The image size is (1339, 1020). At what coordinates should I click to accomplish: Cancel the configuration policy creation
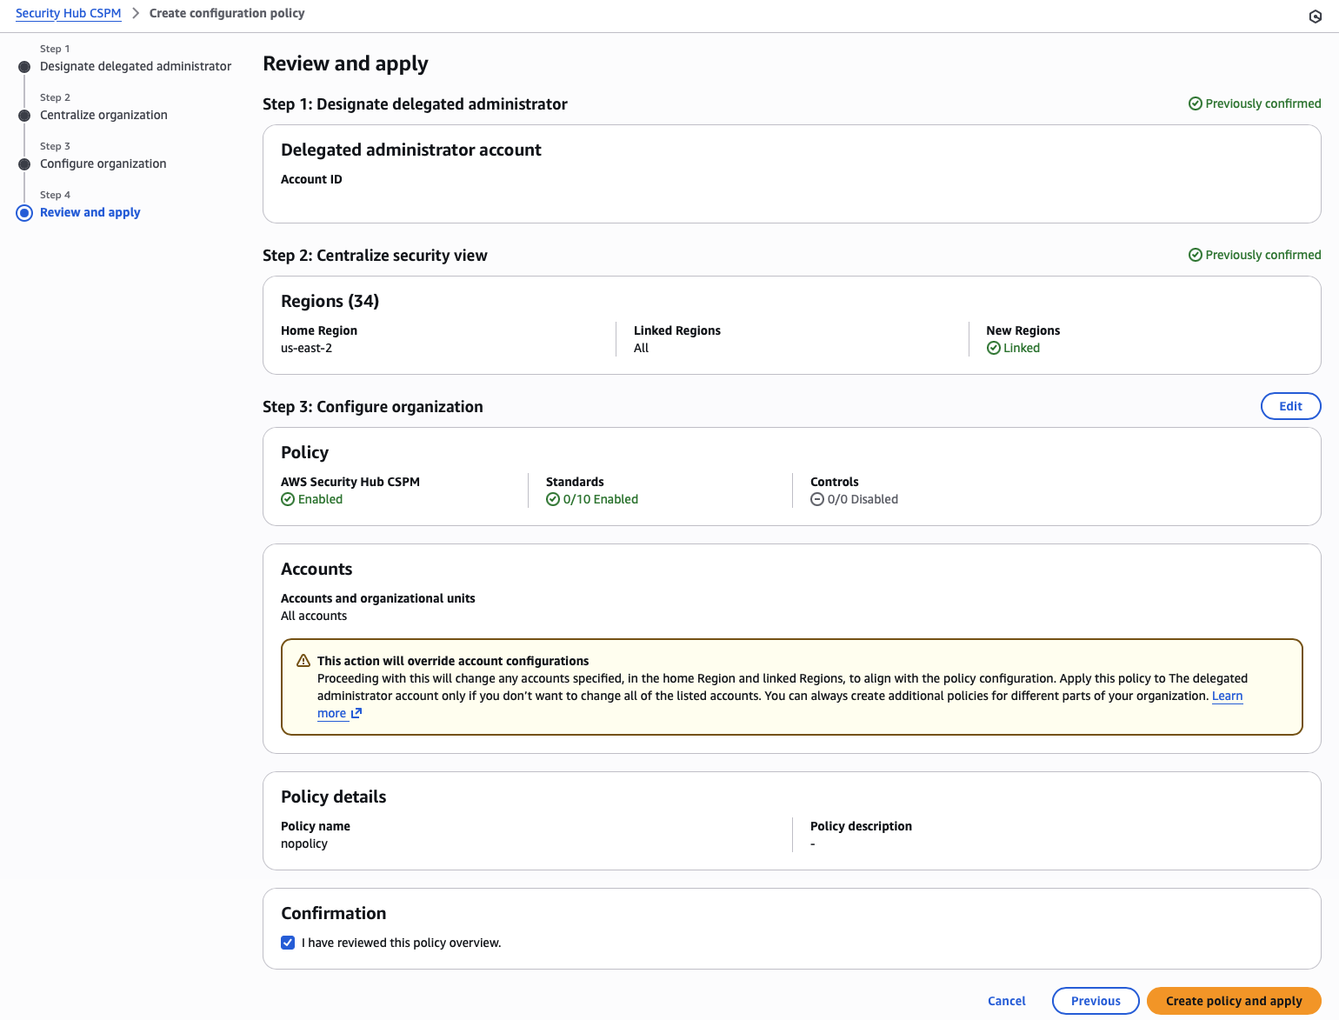pos(1006,1001)
